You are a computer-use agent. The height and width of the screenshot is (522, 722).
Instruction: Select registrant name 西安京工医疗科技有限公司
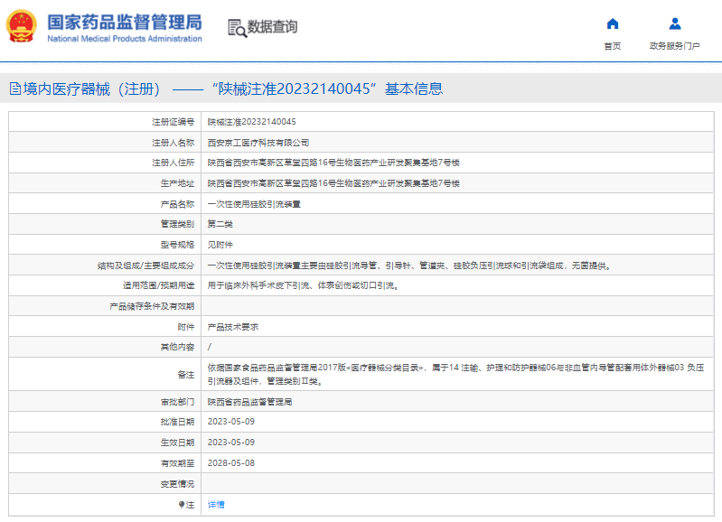coord(258,143)
